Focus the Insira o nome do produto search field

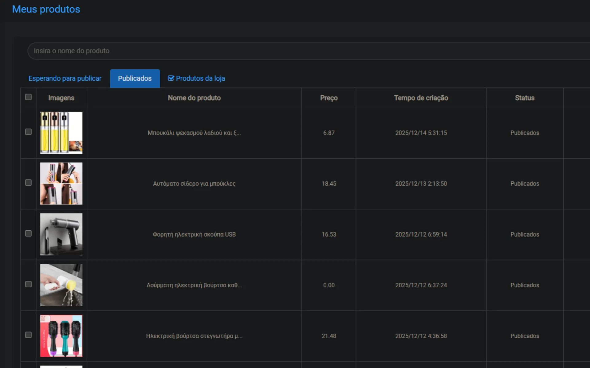coord(309,51)
